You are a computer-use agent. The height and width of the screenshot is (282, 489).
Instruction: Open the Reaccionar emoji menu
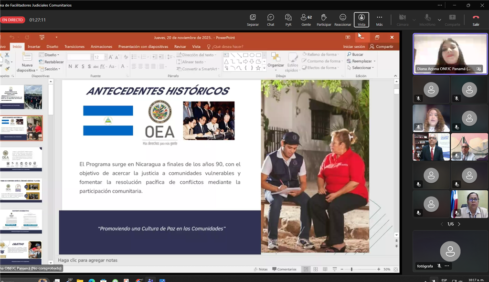point(342,20)
